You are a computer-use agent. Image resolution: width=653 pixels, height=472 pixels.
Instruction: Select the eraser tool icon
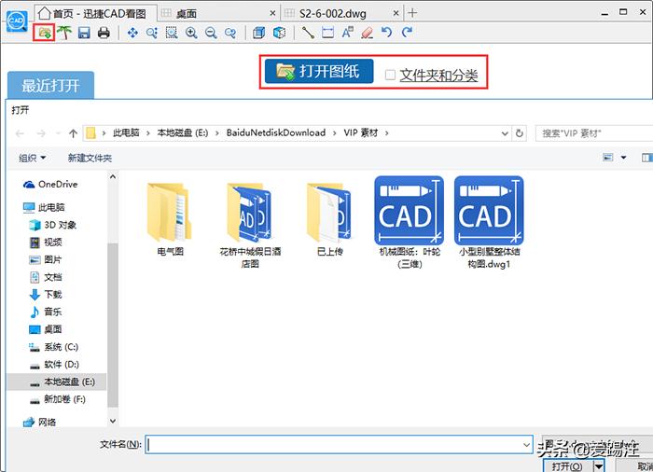[x=367, y=33]
